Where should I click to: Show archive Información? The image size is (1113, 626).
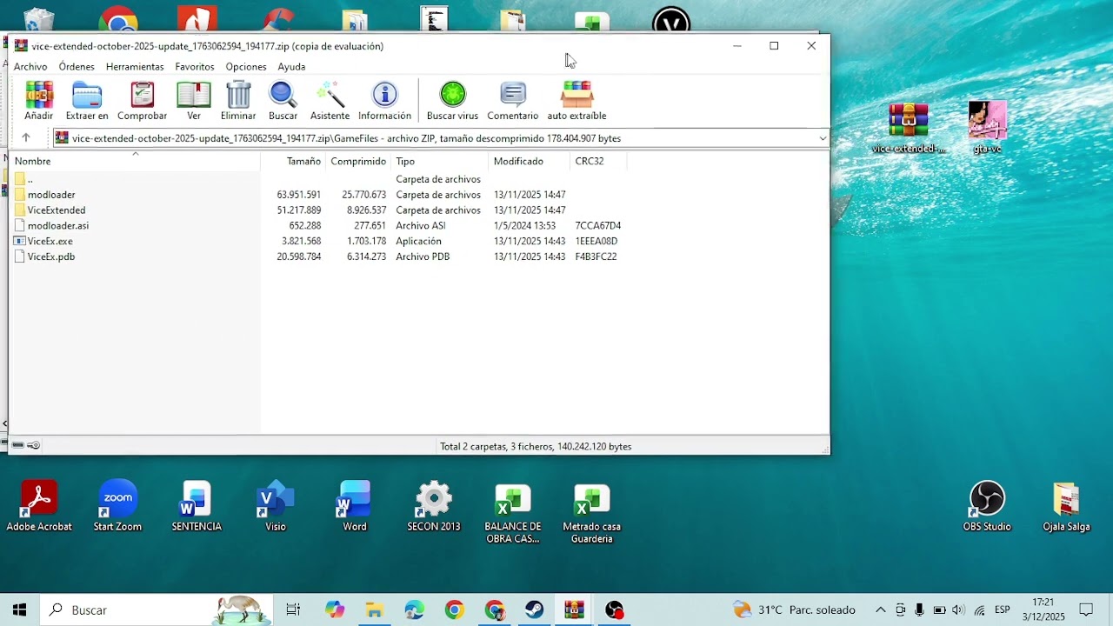tap(384, 100)
